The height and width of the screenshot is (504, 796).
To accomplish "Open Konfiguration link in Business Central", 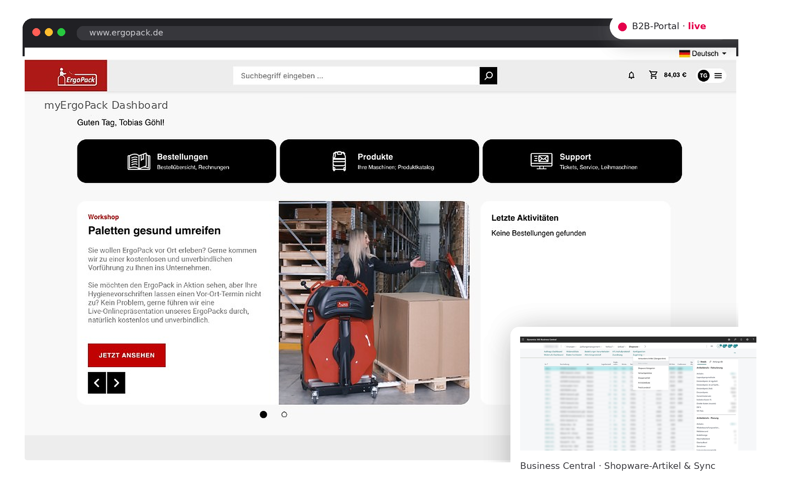I will [639, 352].
